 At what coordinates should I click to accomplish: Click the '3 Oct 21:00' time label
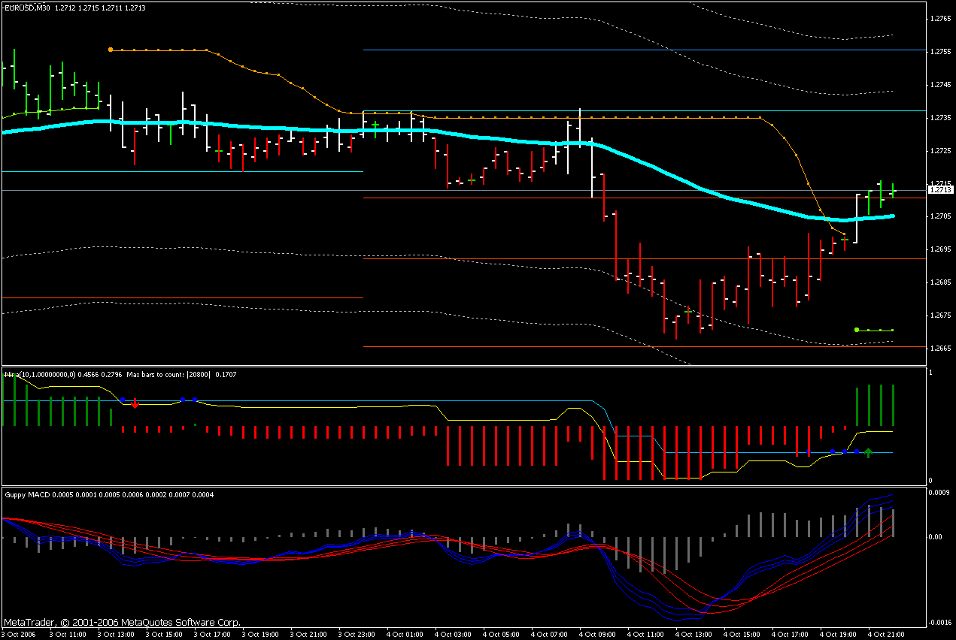307,635
